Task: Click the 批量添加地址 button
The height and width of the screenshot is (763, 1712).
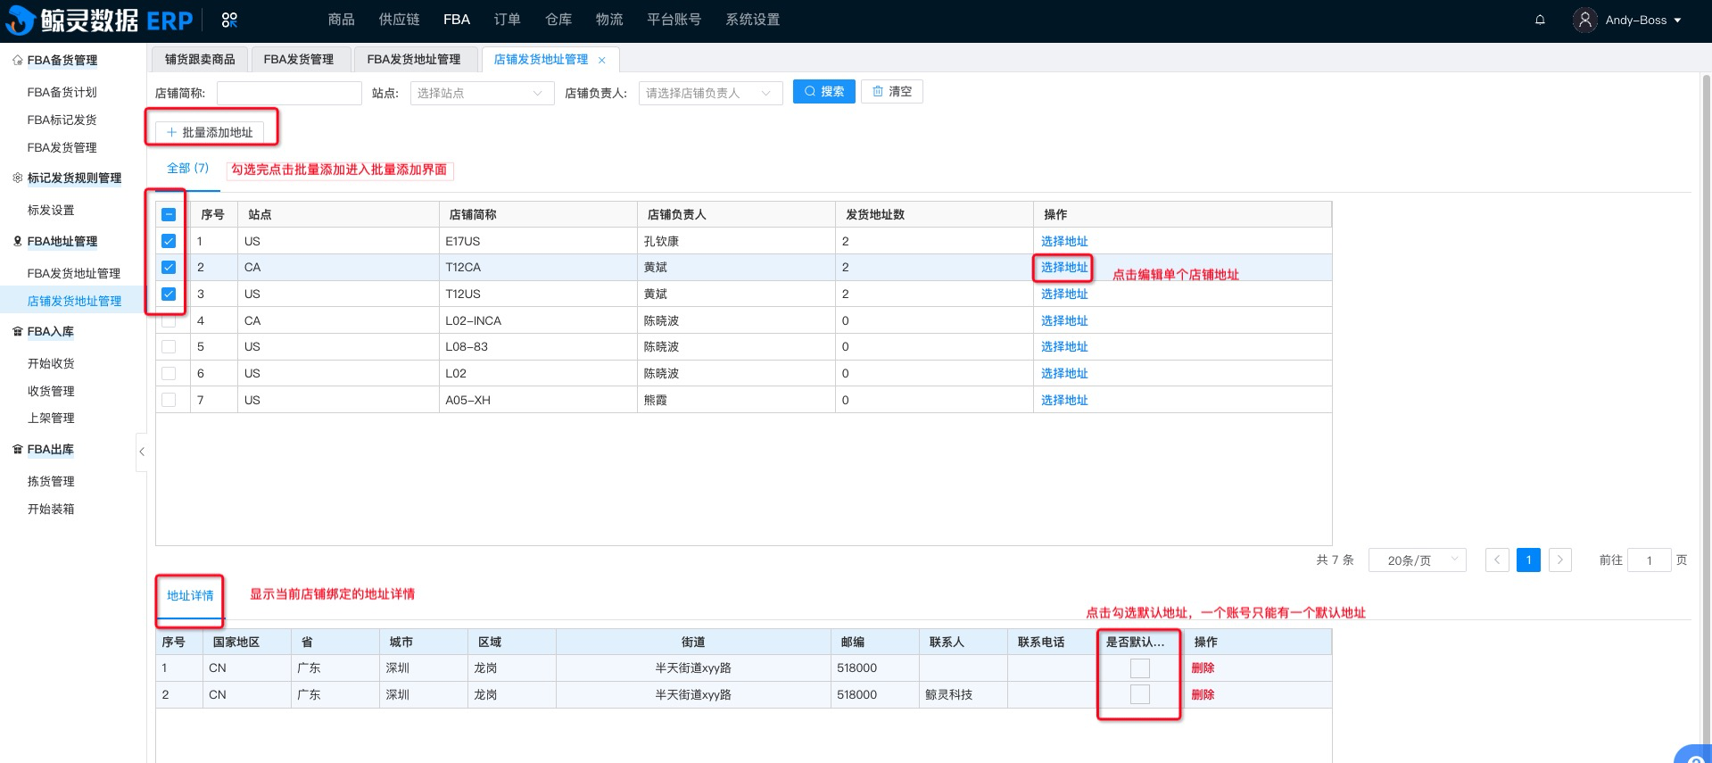Action: pos(210,132)
